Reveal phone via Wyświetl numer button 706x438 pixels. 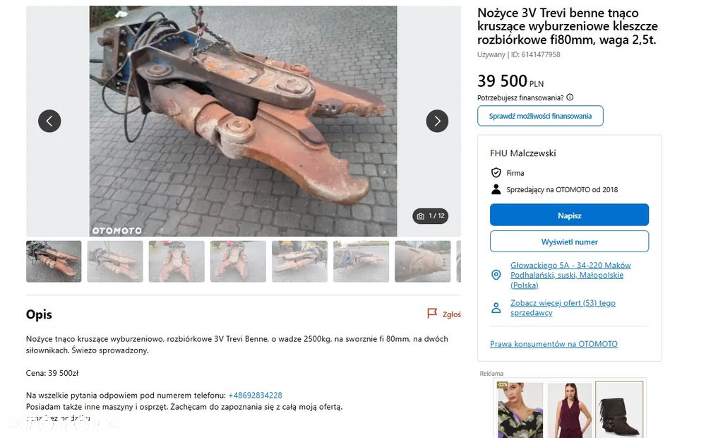(x=569, y=242)
